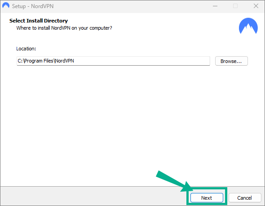
Task: Click the 'Setup - NordVPN' title text
Action: (33, 6)
